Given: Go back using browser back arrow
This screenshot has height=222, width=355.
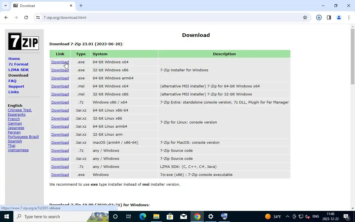Looking at the screenshot, I should coord(6,17).
